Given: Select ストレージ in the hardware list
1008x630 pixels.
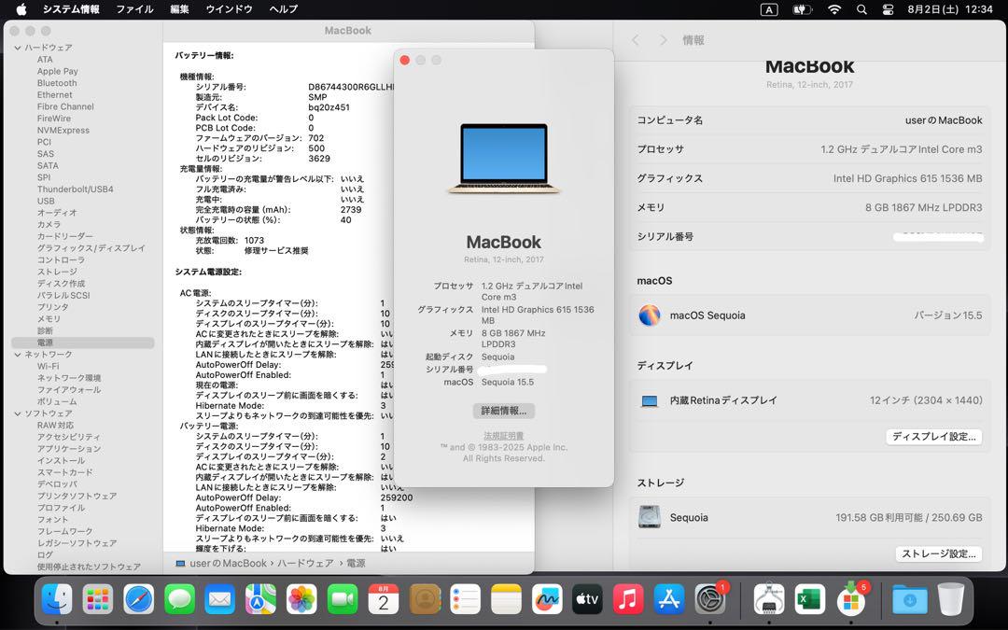Looking at the screenshot, I should (x=57, y=272).
